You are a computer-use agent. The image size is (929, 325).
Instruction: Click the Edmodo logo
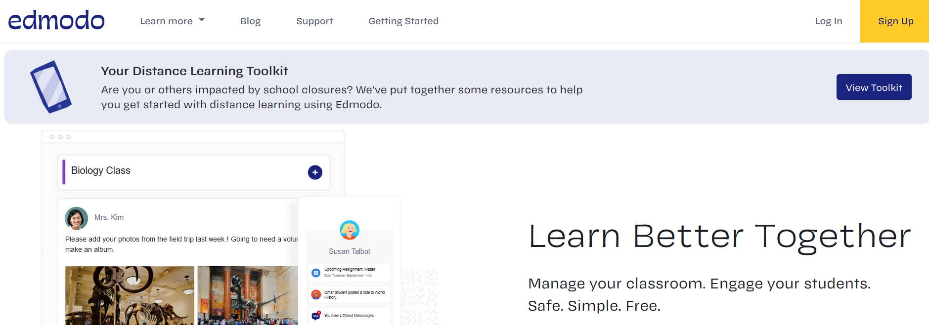pyautogui.click(x=56, y=20)
